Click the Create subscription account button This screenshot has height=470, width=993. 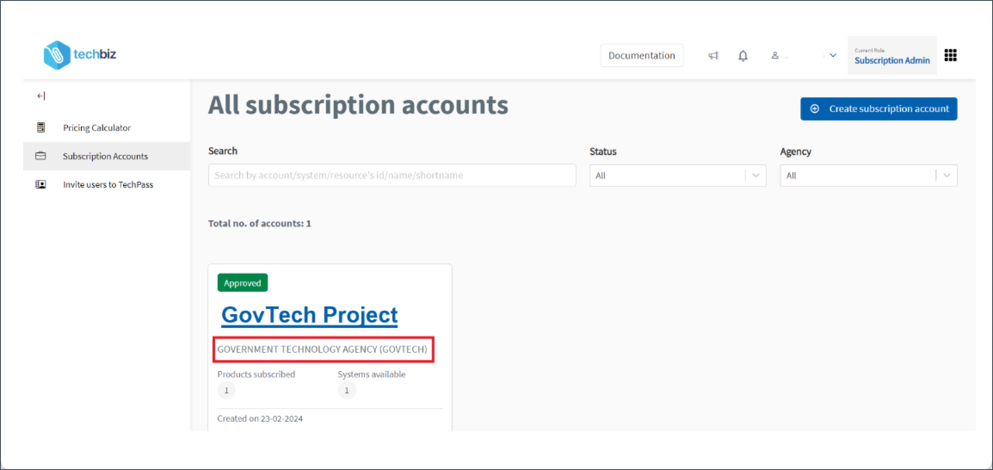click(879, 108)
